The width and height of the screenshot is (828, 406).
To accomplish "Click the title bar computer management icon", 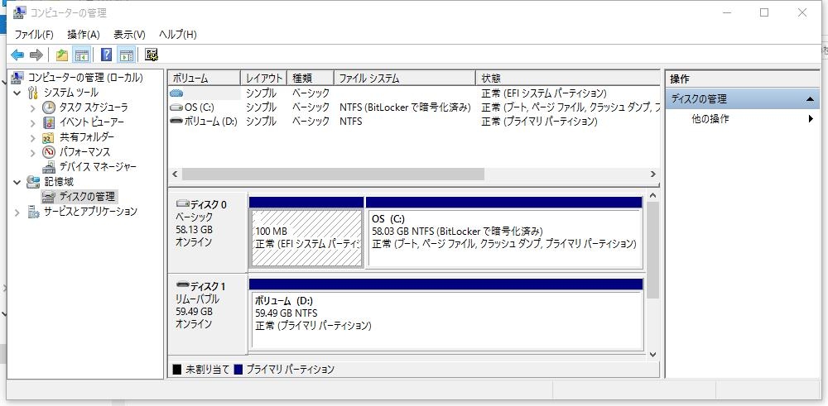I will point(20,12).
